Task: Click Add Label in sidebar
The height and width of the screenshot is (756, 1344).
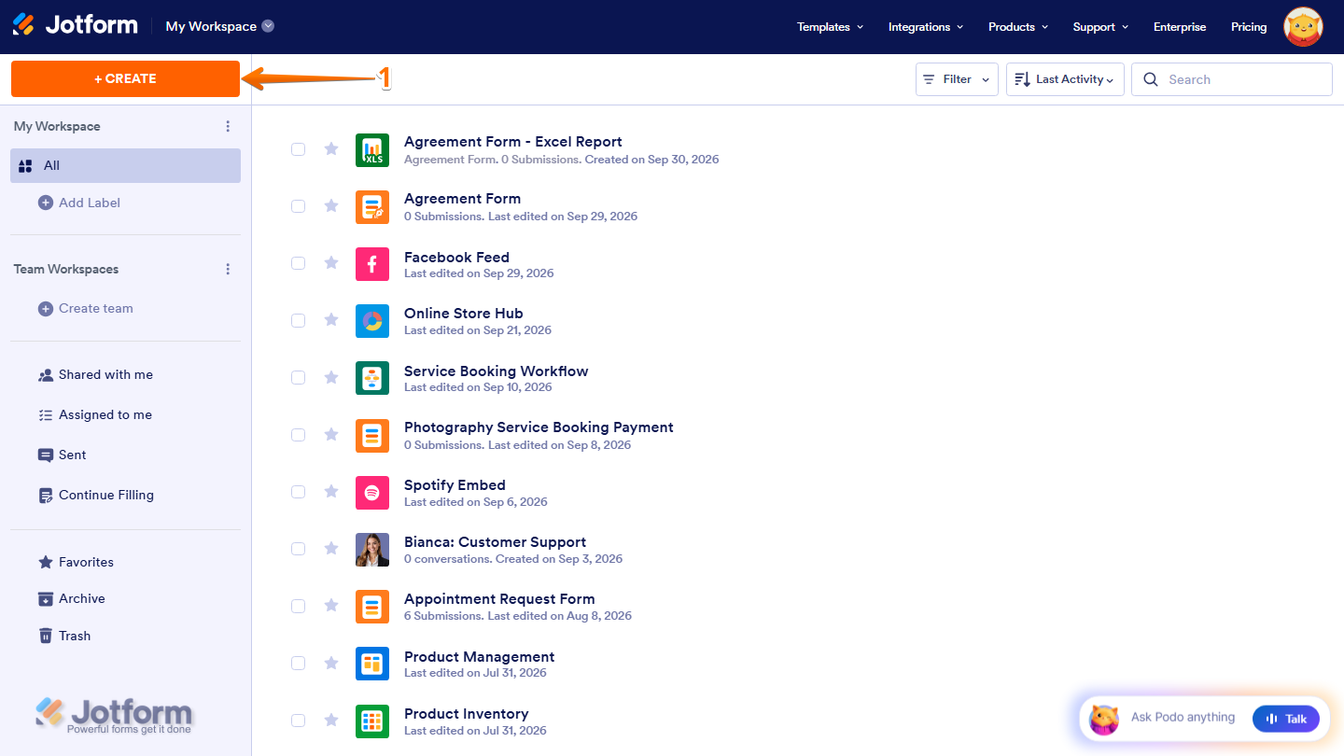Action: coord(79,203)
